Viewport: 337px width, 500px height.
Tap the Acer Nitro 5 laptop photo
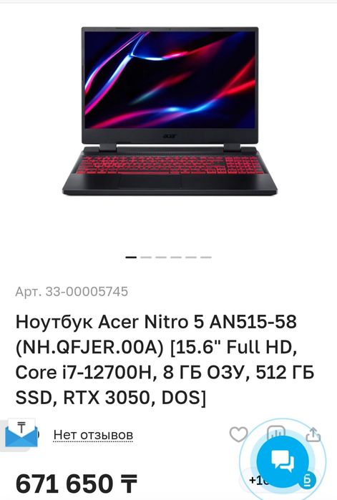coord(170,111)
